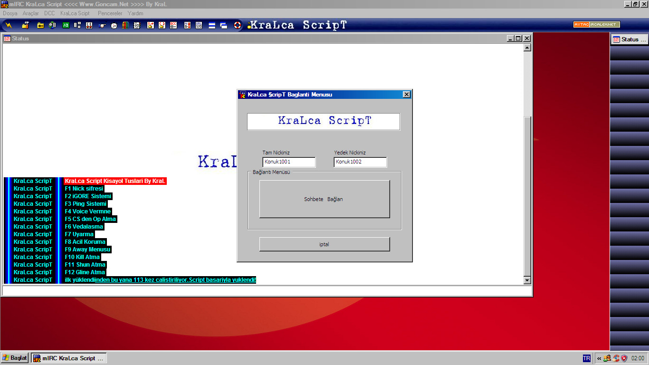Click the CCleaner icon in the system tray
The image size is (649, 365).
coord(616,358)
